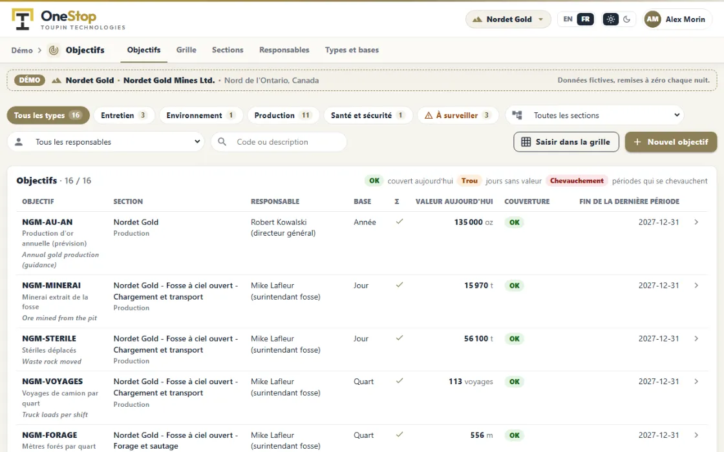Expand the Toutes les sections dropdown
This screenshot has height=452, width=724.
[595, 116]
